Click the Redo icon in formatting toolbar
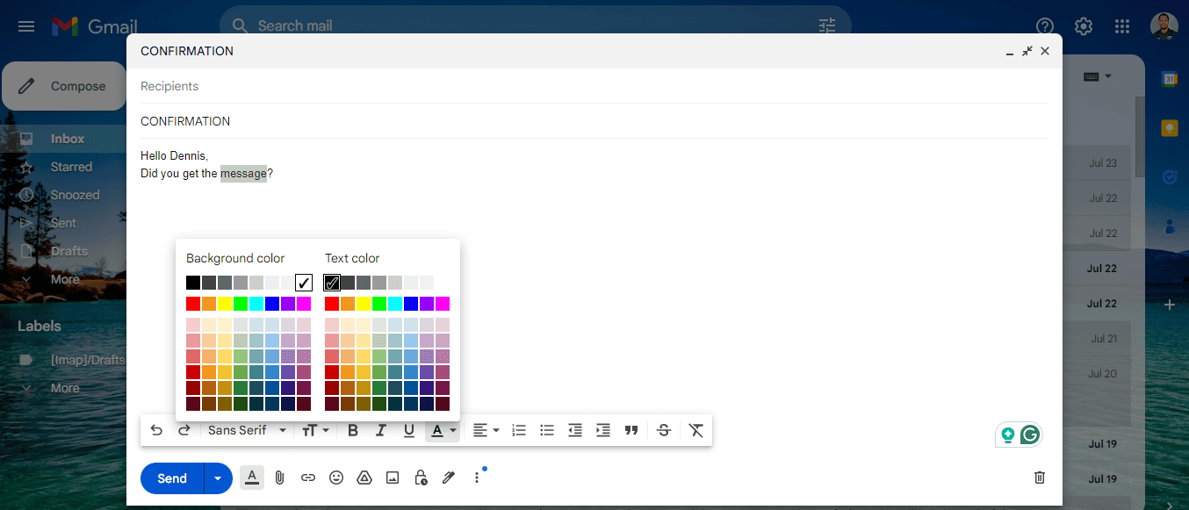This screenshot has height=510, width=1189. coord(184,430)
